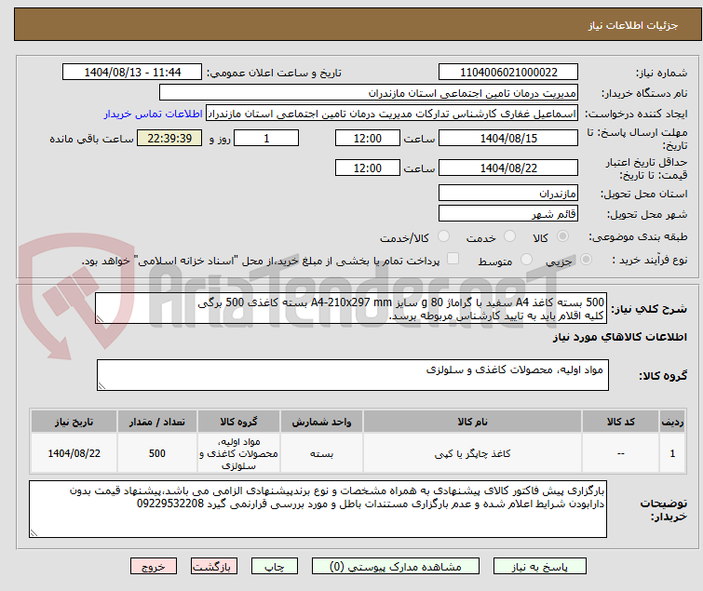
Task: Click the خروج exit button
Action: coord(154,567)
